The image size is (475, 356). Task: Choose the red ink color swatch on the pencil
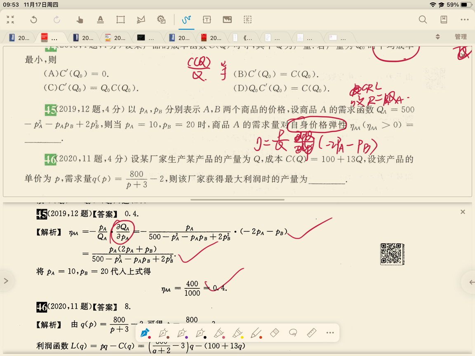click(261, 337)
